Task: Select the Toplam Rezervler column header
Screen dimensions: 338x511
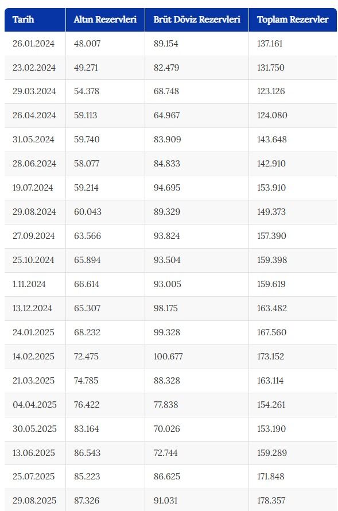Action: tap(293, 20)
